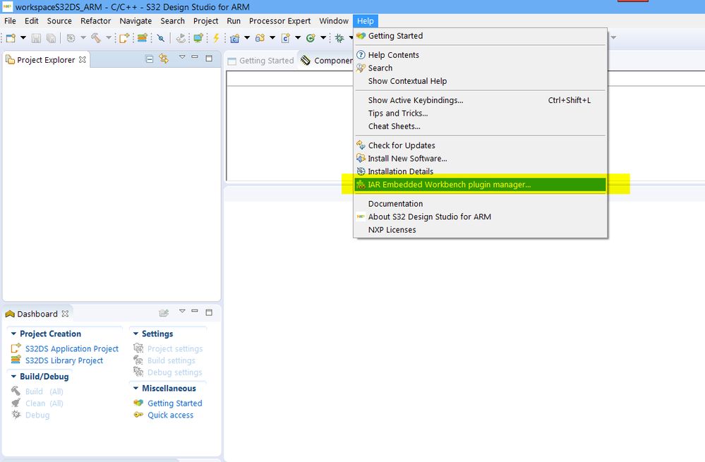The width and height of the screenshot is (705, 462).
Task: Open dropdown beside green New Class icon
Action: point(323,38)
